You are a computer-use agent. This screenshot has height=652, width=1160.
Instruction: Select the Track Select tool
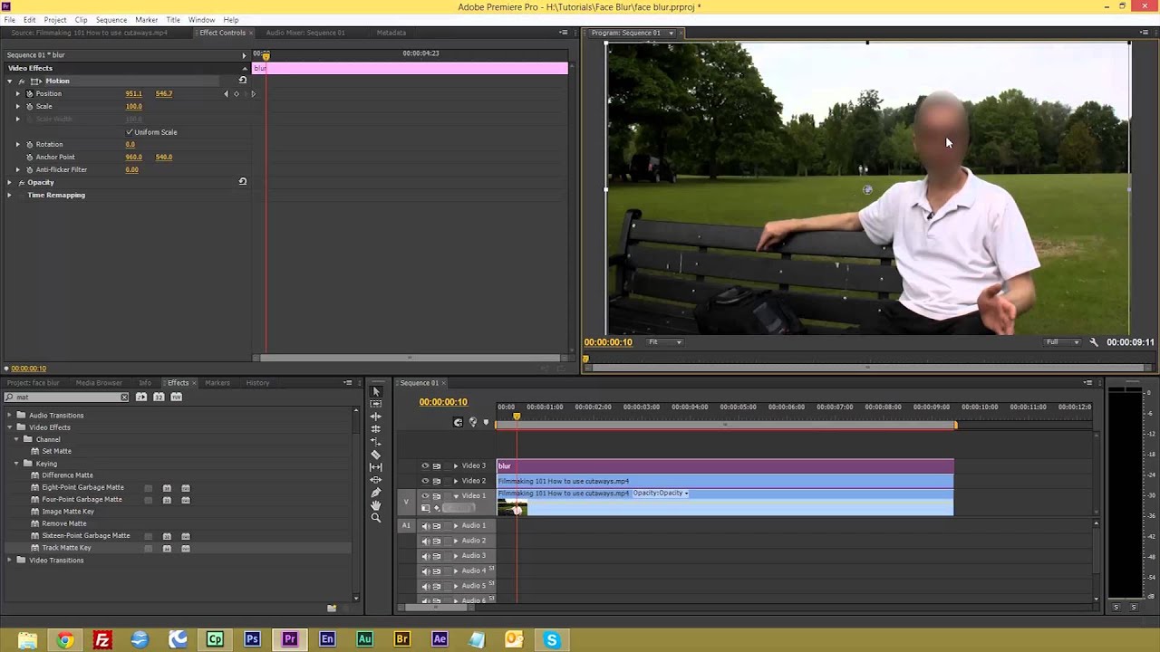376,404
